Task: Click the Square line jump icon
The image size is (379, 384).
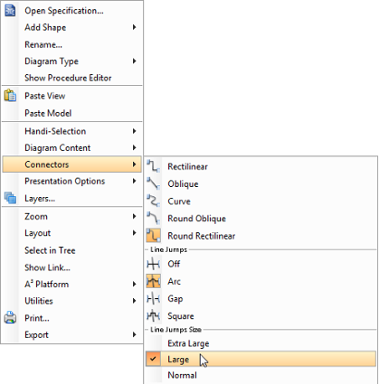Action: point(153,315)
